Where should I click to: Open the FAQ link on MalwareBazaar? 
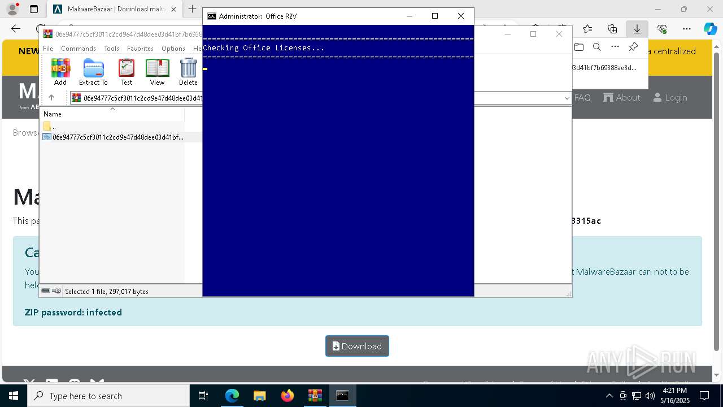(x=582, y=98)
